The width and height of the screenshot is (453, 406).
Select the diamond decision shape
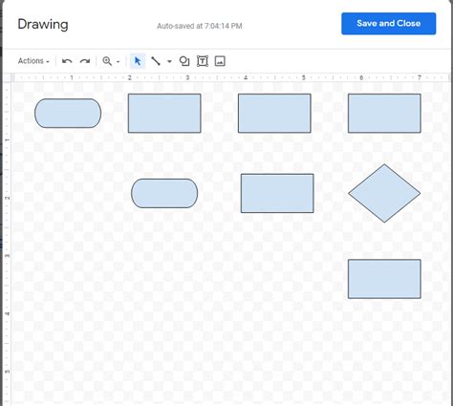pos(384,193)
